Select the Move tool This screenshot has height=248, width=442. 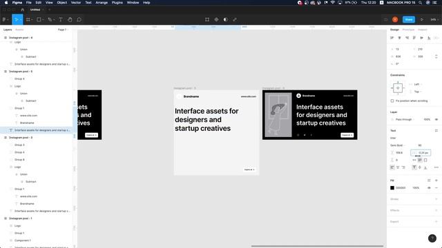(x=17, y=20)
